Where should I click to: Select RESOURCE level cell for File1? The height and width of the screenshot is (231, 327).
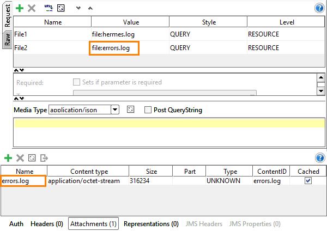pos(286,34)
